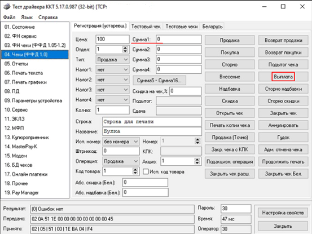Click the 'Продажа (Точно)' button
This screenshot has height=234, width=312.
click(x=230, y=138)
